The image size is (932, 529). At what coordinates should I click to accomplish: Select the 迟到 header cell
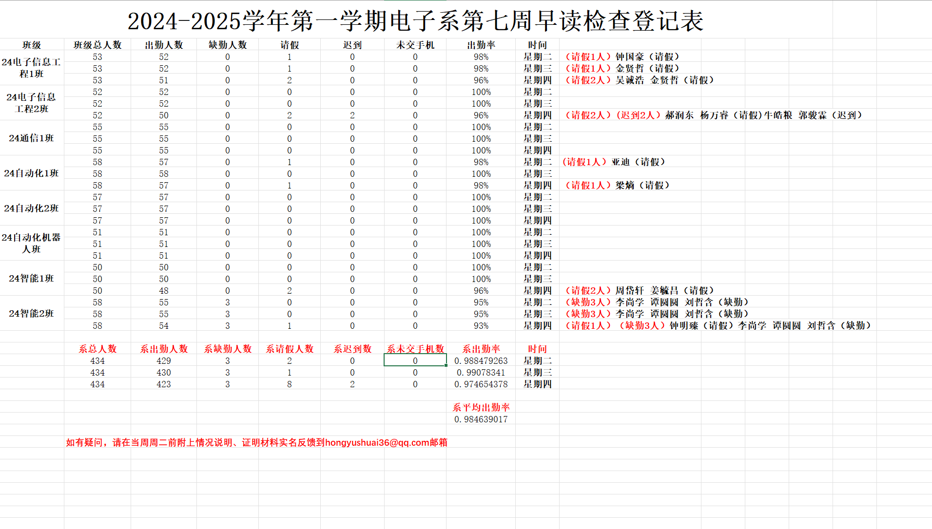352,45
